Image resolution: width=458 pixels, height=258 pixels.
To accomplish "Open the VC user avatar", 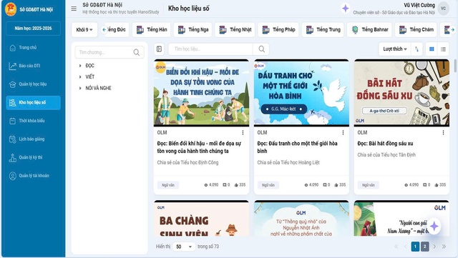I will tap(443, 9).
